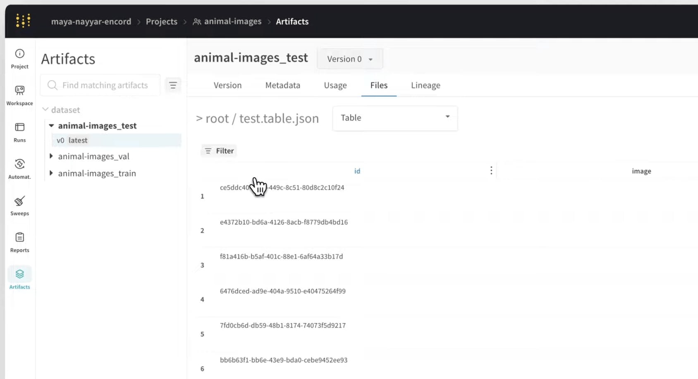Viewport: 698px width, 379px height.
Task: Collapse the animal-images_test artifact tree
Action: (51, 126)
